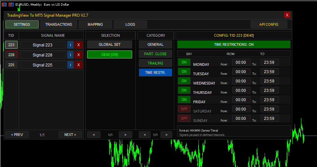Switch to LOGS tab
The height and width of the screenshot is (167, 317).
coord(130,24)
